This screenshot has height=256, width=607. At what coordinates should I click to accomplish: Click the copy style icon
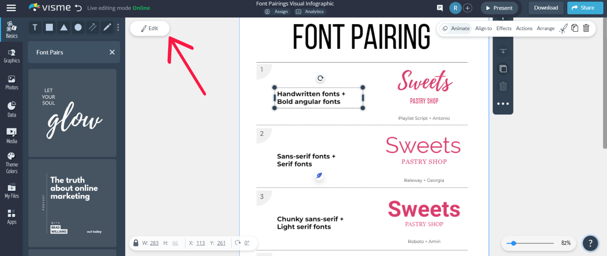[563, 28]
